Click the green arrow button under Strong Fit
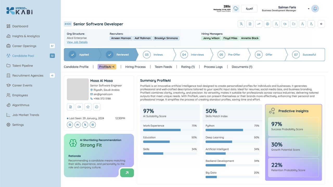 [127, 173]
